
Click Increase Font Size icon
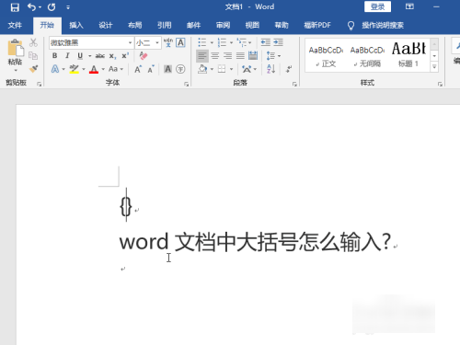[138, 69]
